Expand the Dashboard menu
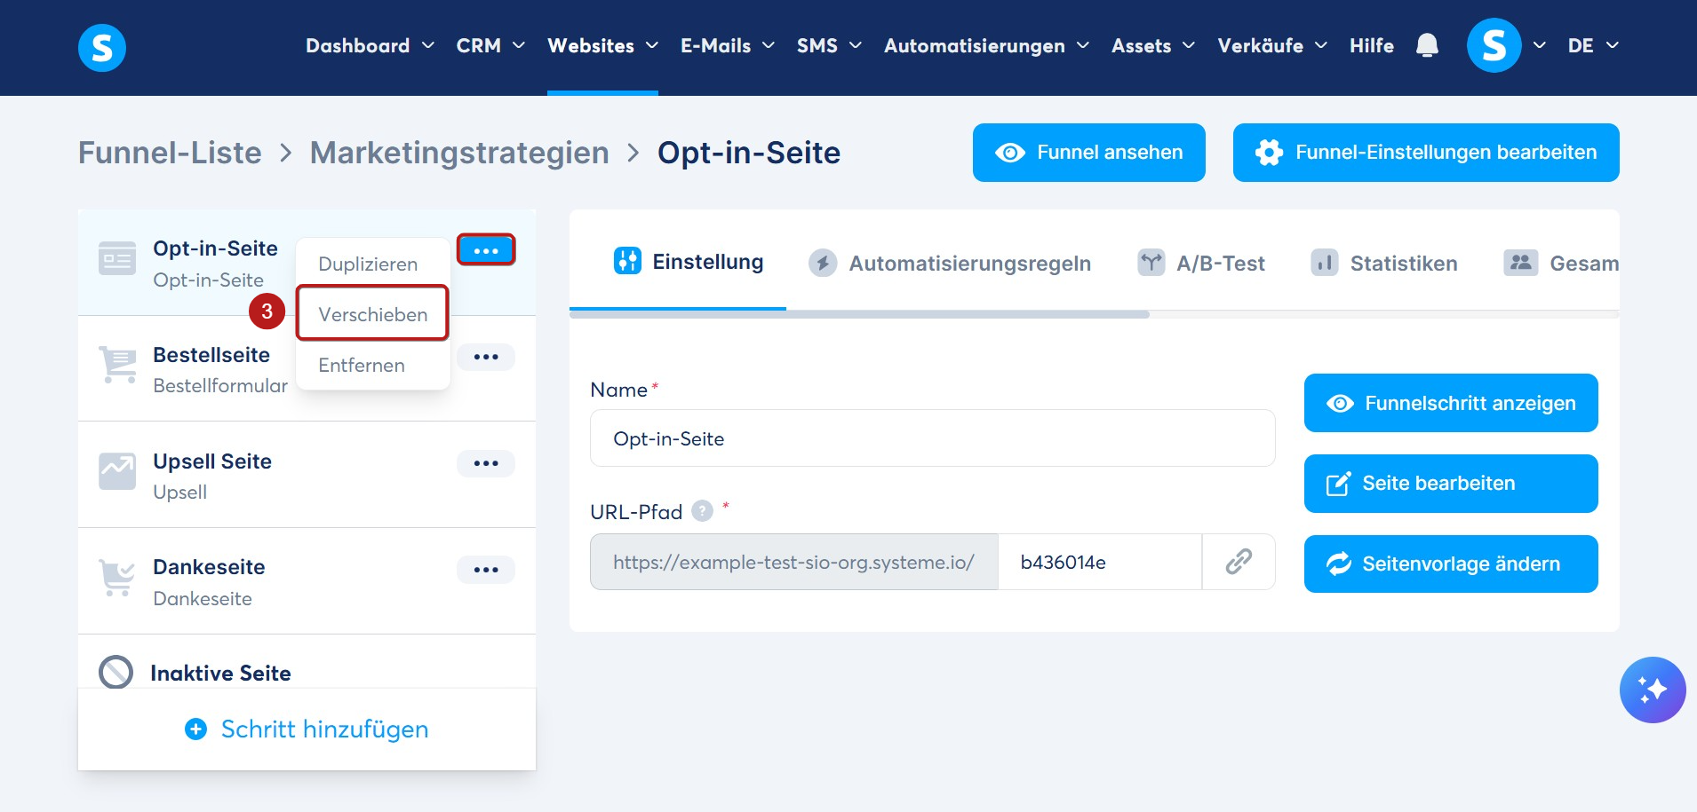This screenshot has height=812, width=1697. click(x=370, y=45)
